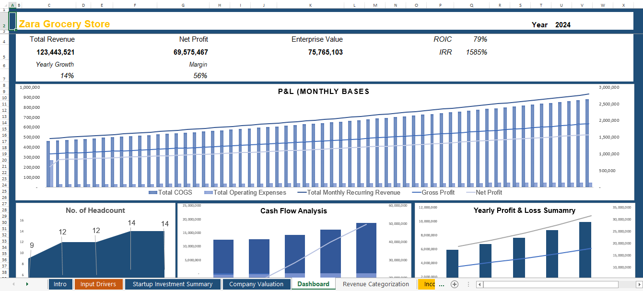643x291 pixels.
Task: Click Net Profit heading
Action: [194, 39]
